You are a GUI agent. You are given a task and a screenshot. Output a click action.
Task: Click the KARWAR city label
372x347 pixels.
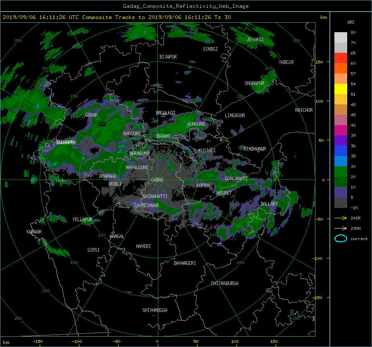34,232
